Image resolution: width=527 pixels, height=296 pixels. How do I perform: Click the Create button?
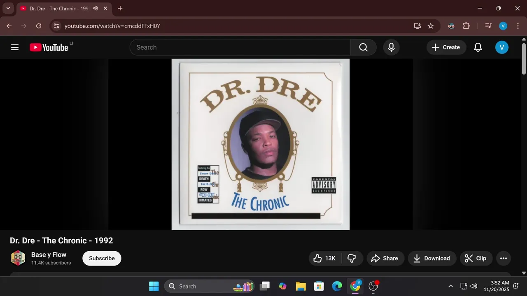(446, 47)
